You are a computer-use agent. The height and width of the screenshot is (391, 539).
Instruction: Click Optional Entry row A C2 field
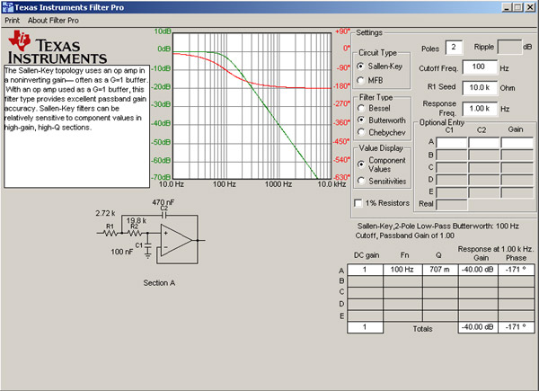(x=484, y=142)
